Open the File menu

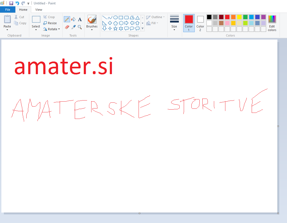pyautogui.click(x=8, y=10)
